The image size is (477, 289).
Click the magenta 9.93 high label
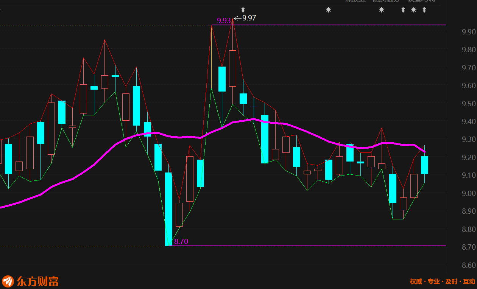(x=223, y=20)
